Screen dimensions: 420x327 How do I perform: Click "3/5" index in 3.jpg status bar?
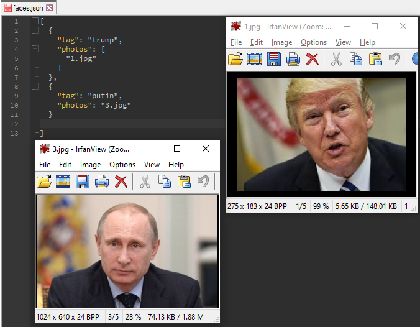[x=113, y=317]
